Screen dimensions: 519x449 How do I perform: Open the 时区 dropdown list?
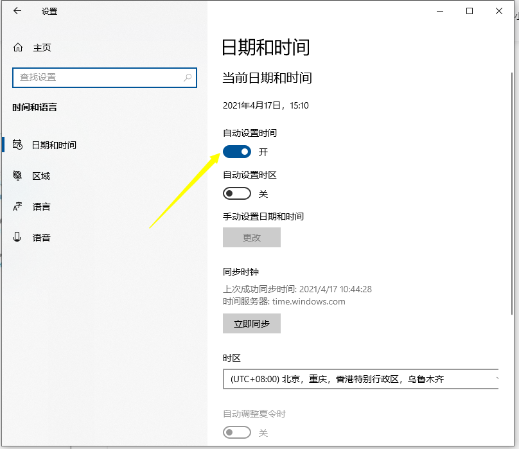pos(361,379)
